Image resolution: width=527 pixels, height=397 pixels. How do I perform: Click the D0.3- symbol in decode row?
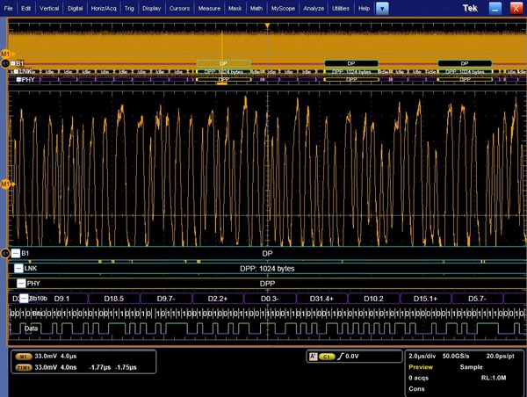(x=270, y=299)
